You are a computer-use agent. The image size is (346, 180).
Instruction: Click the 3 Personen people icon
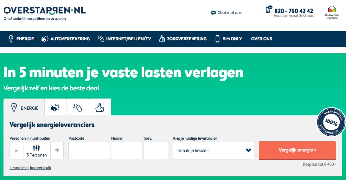coord(37,148)
